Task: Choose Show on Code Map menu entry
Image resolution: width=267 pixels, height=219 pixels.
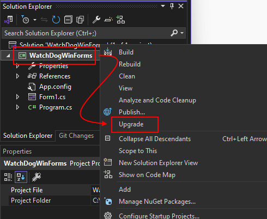Action: (x=147, y=175)
